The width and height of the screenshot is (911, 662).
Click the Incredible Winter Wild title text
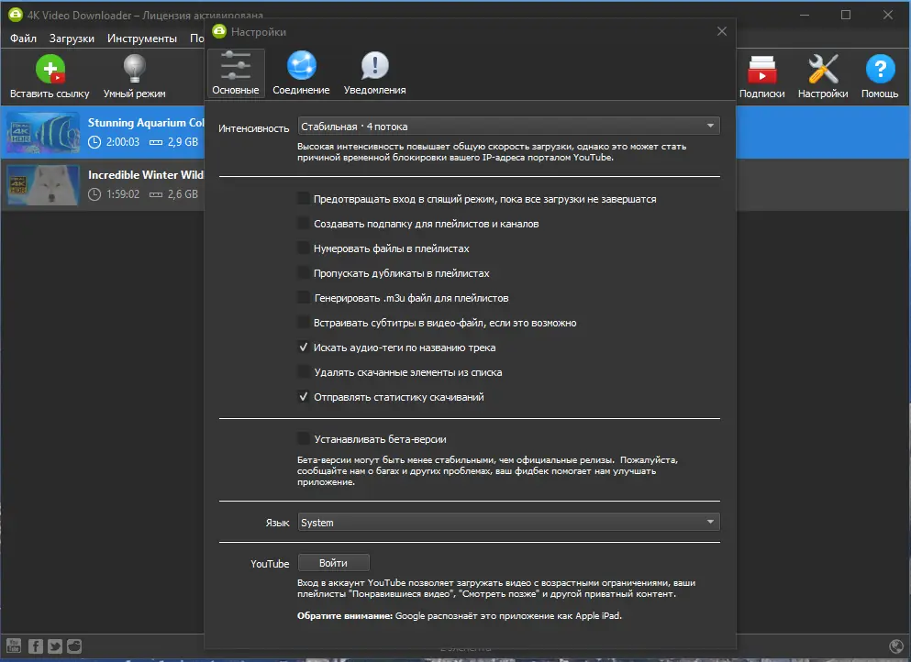click(146, 175)
